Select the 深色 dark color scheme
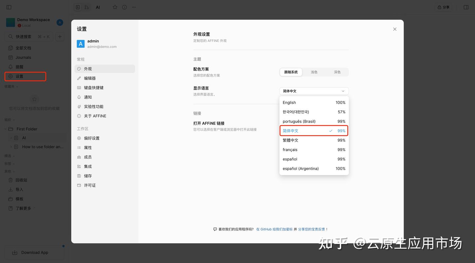 [x=337, y=72]
